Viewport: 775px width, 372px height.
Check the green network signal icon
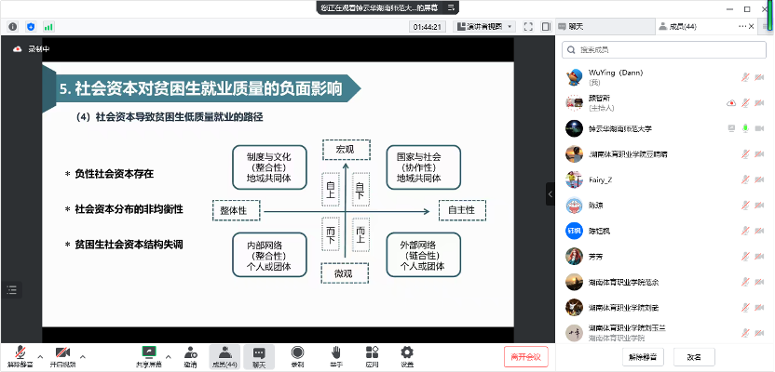point(48,27)
